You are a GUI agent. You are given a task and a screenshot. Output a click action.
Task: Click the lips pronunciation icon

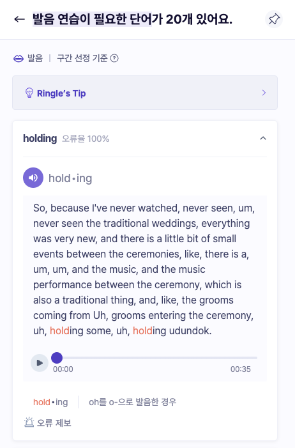19,59
